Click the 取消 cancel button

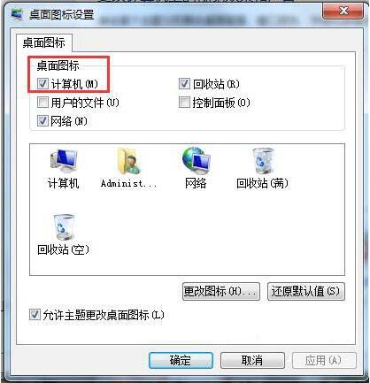point(252,360)
